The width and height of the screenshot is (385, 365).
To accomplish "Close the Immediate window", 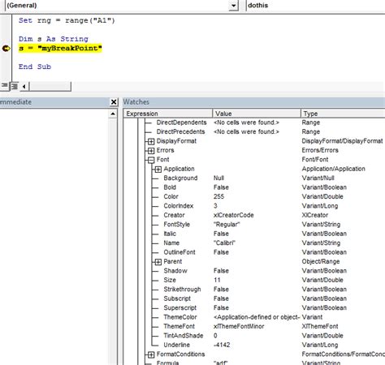I will click(114, 102).
